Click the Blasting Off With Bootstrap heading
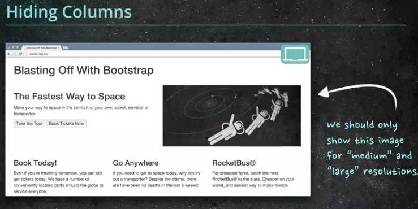 (x=84, y=71)
